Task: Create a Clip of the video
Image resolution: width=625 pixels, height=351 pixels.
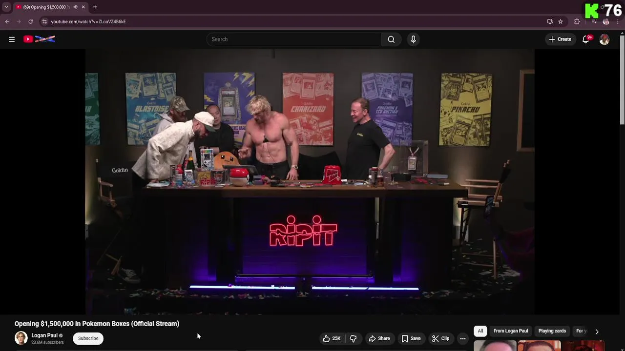Action: click(440, 338)
